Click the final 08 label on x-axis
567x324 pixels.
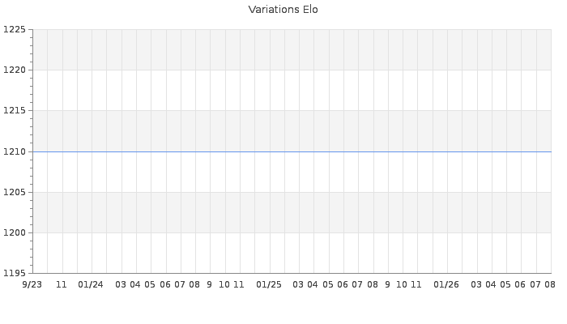click(x=550, y=285)
